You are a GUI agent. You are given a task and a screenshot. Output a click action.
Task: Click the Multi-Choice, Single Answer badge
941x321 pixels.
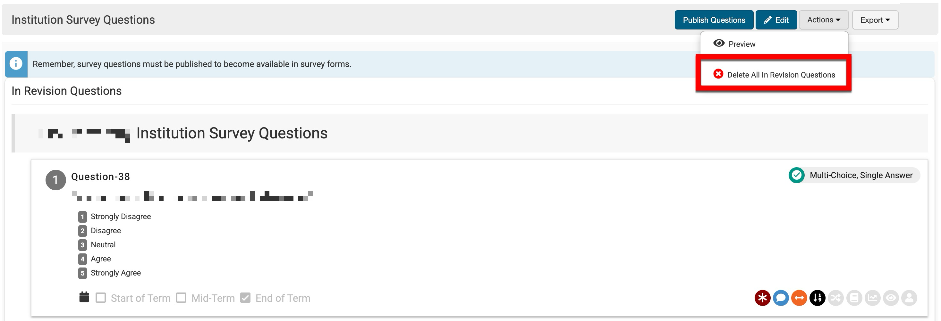[x=854, y=176]
